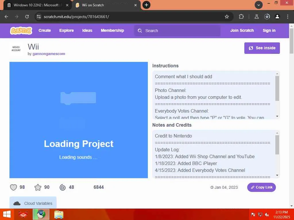Switch to Windows 10 22H2 tab
This screenshot has height=220, width=294.
(x=38, y=5)
